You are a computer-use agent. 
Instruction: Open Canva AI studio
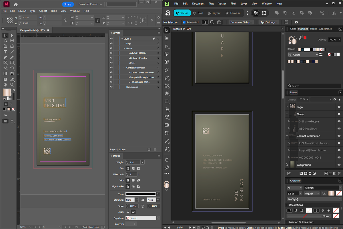pyautogui.click(x=233, y=13)
